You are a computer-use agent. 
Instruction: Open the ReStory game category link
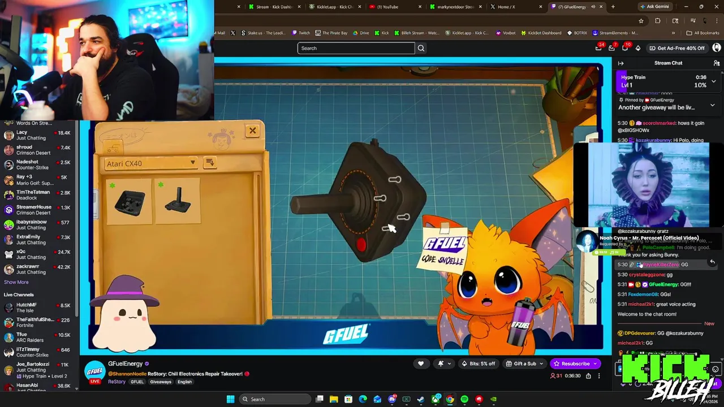pyautogui.click(x=117, y=382)
